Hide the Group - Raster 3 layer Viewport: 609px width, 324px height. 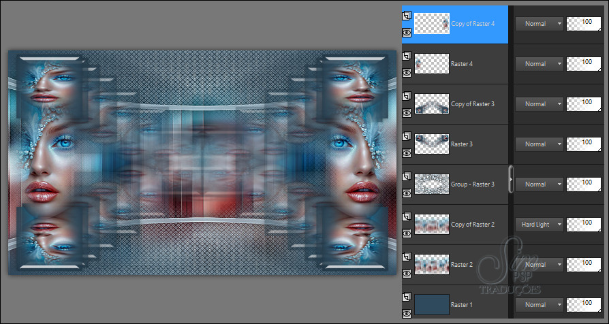click(407, 193)
